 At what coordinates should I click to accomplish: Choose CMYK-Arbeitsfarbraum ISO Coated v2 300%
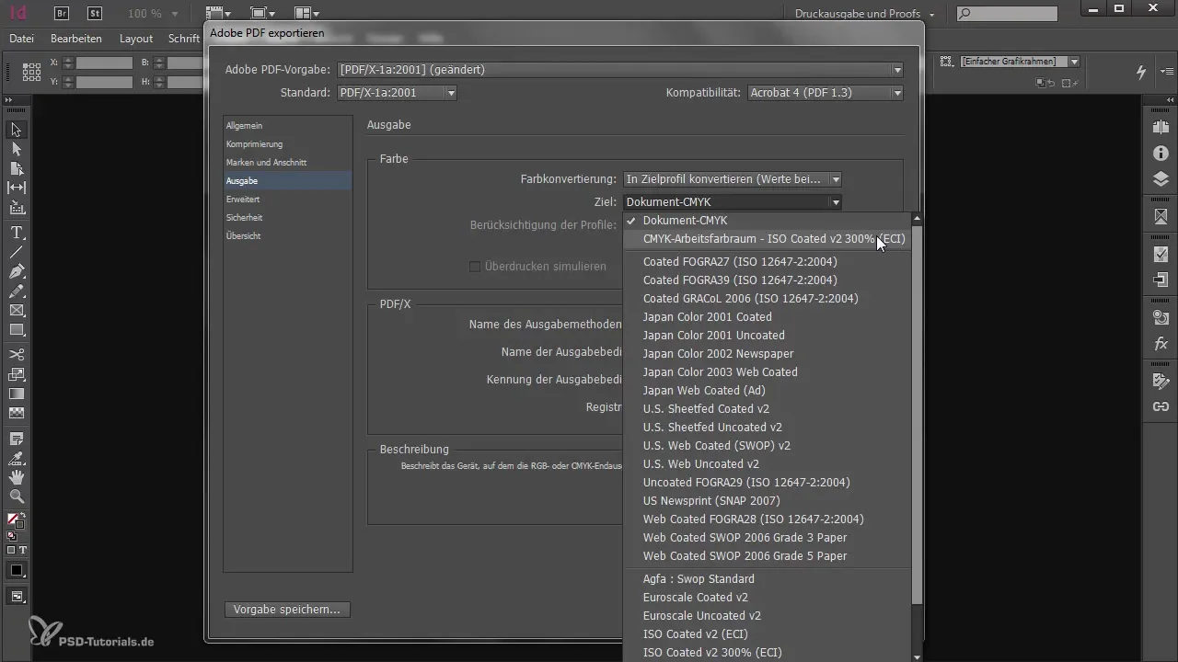[x=767, y=239]
